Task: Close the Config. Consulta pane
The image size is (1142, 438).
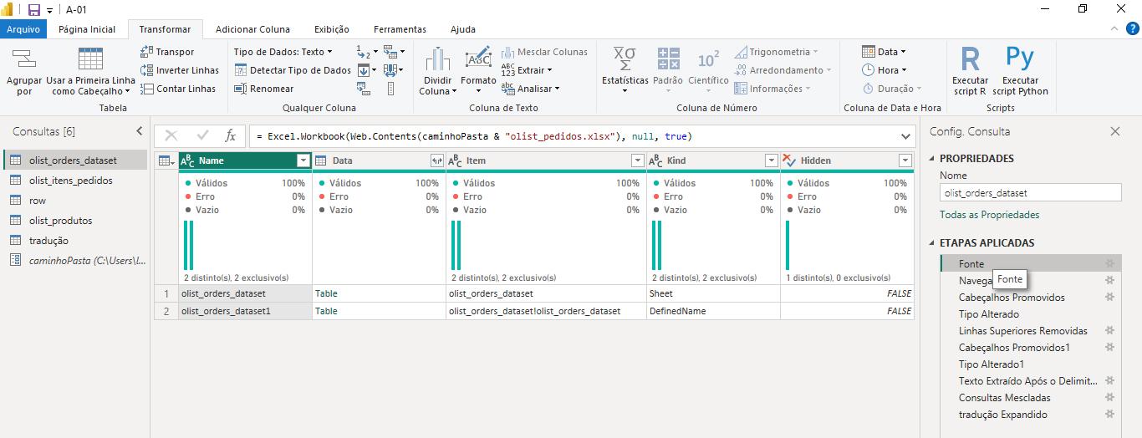Action: coord(1114,131)
